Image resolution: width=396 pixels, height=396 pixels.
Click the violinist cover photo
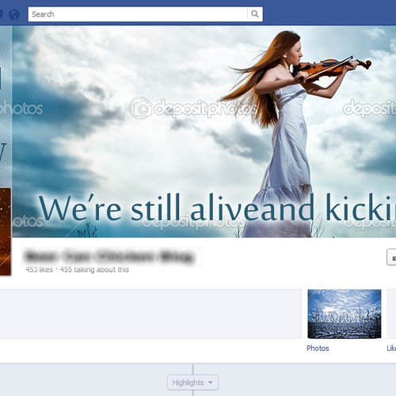click(204, 131)
